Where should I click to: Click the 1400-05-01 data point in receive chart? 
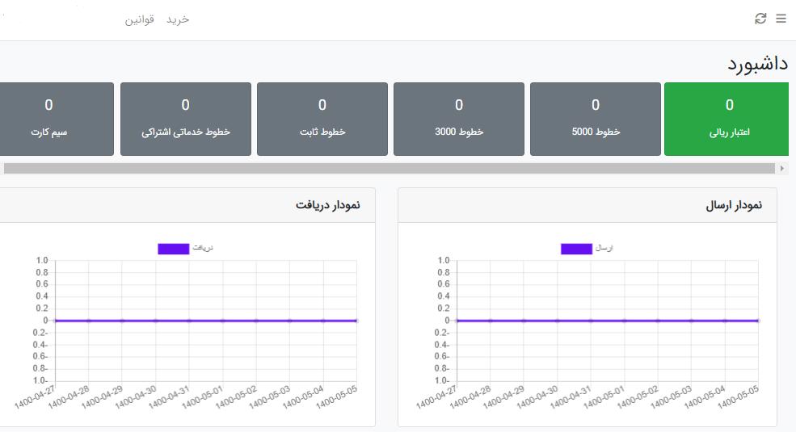189,321
